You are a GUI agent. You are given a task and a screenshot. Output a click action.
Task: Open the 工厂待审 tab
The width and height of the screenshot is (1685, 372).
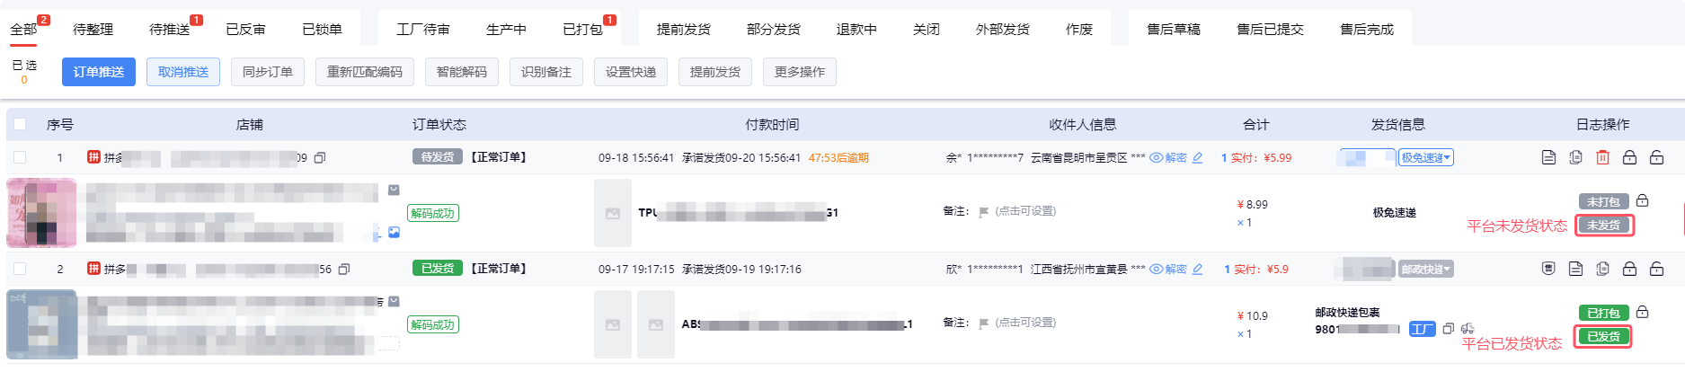click(422, 30)
